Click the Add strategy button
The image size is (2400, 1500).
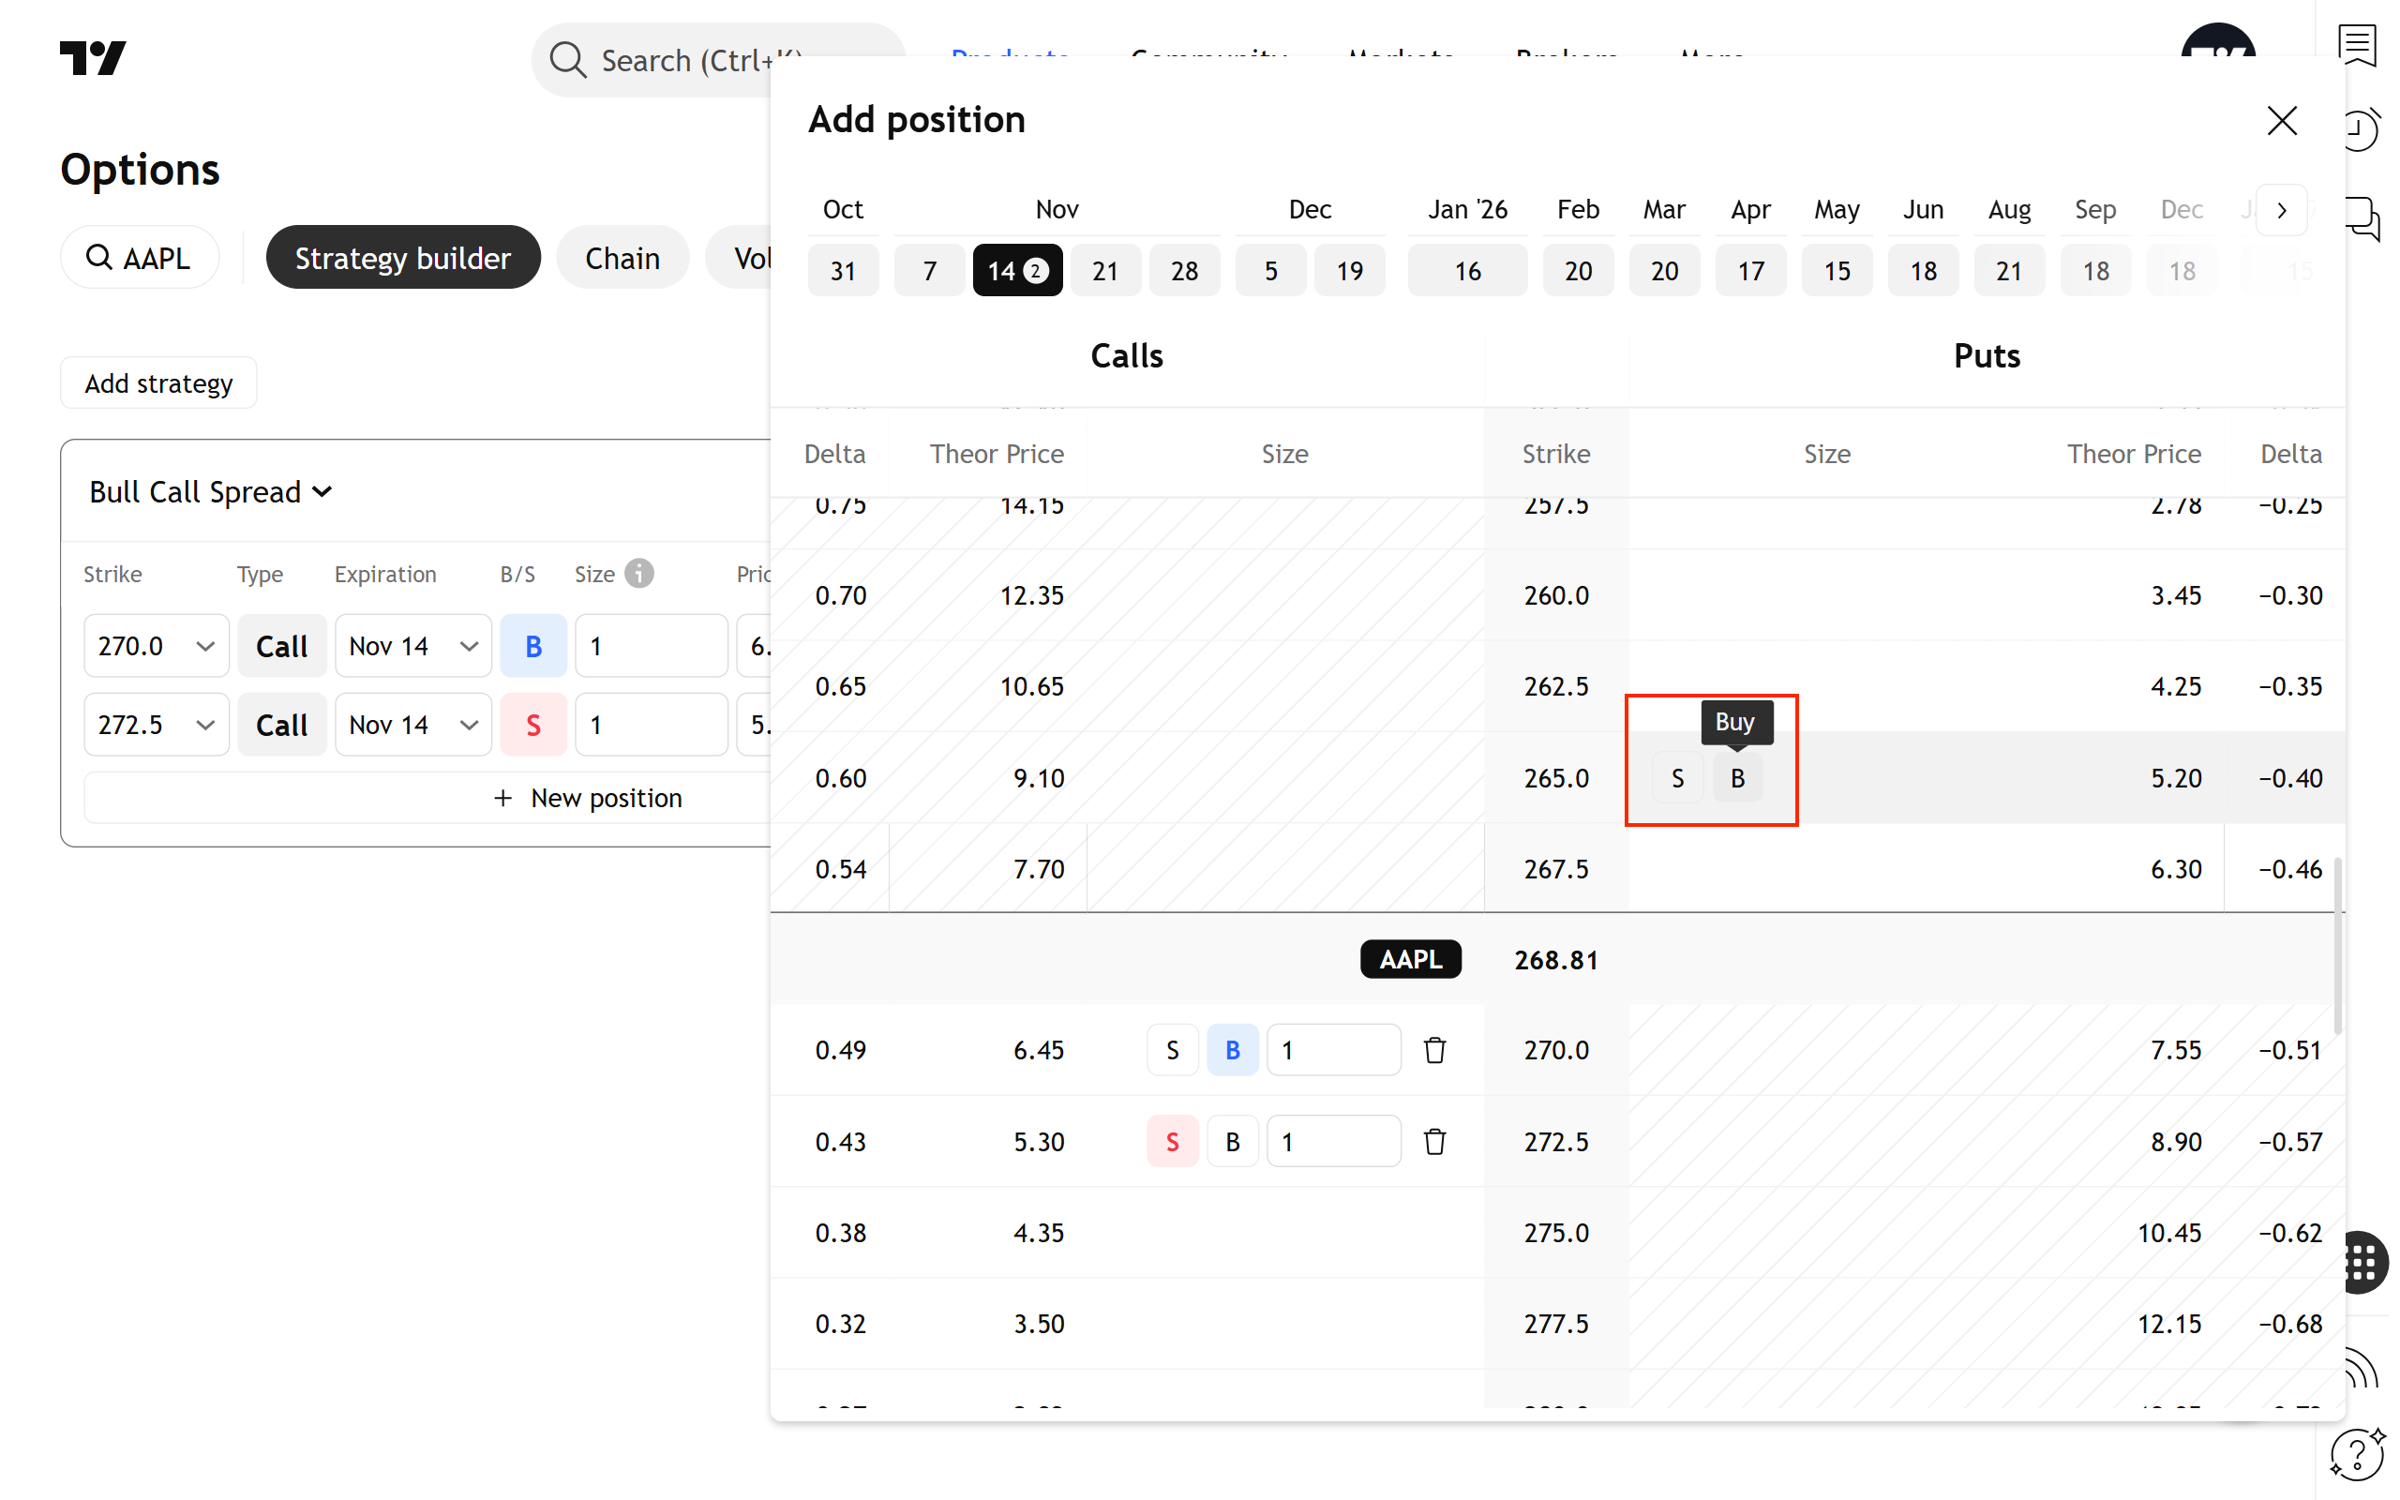pyautogui.click(x=158, y=382)
